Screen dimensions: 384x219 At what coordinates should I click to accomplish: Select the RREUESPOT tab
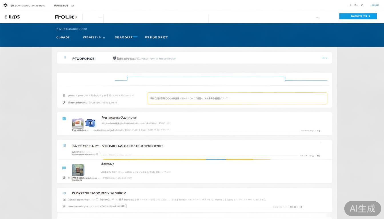[x=156, y=37]
